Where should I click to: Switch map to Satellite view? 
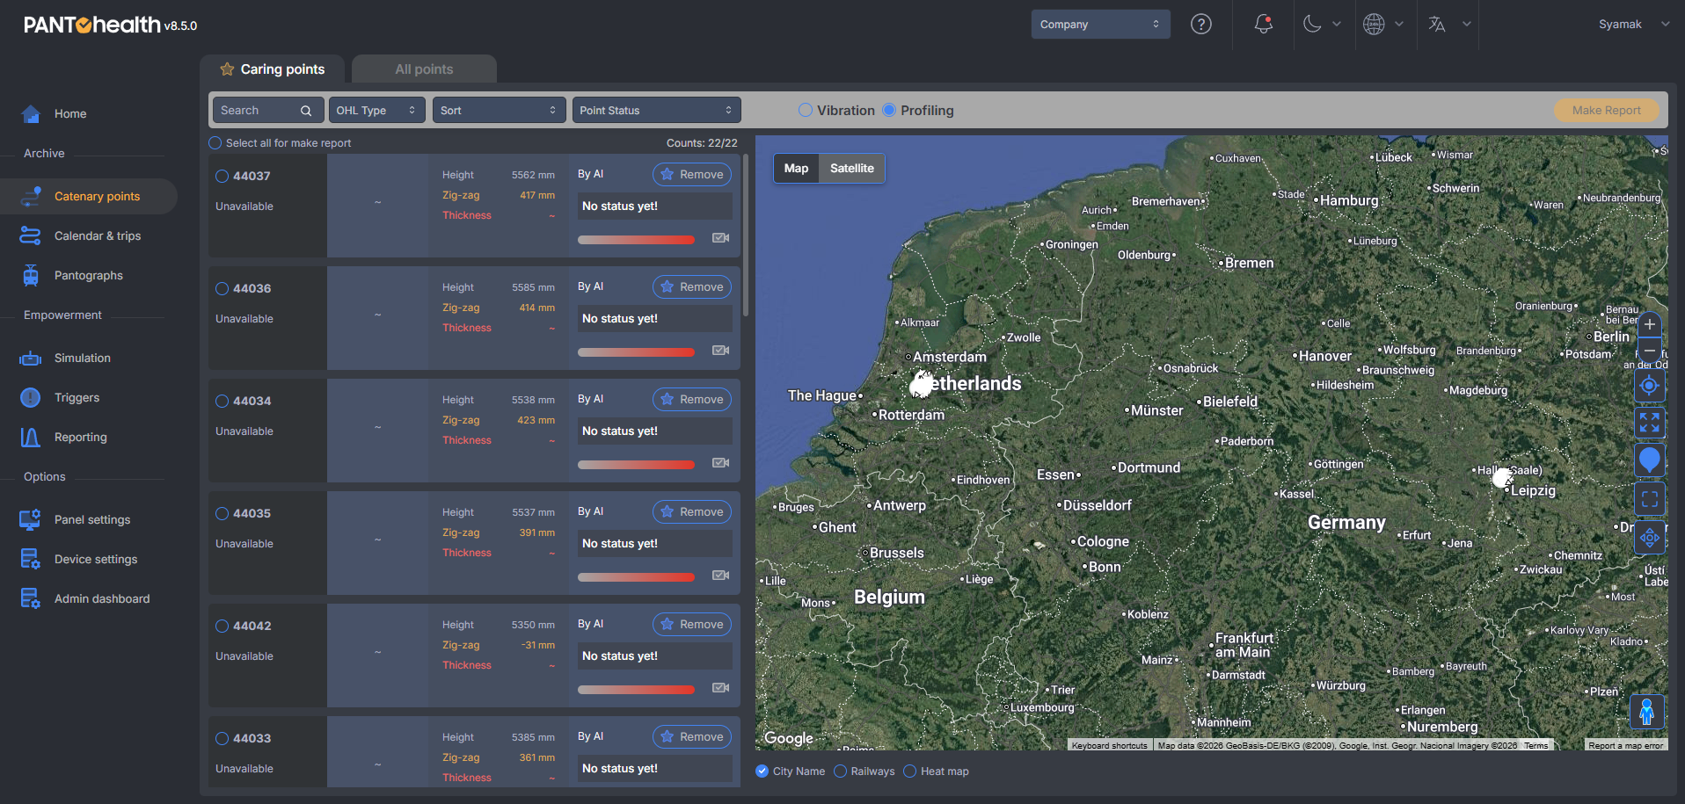851,168
